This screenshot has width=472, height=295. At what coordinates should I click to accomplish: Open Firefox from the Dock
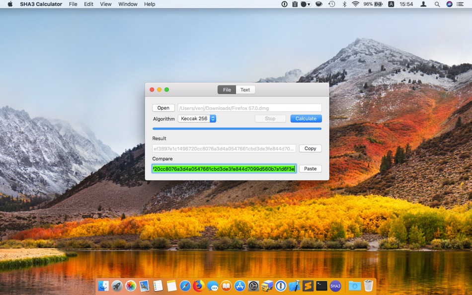[x=199, y=286]
